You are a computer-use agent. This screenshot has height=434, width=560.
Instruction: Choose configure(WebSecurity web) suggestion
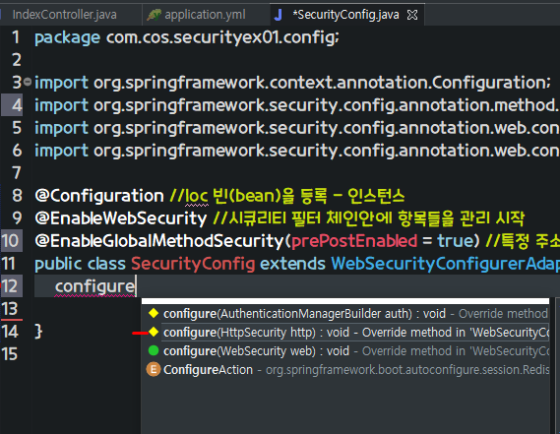point(345,350)
